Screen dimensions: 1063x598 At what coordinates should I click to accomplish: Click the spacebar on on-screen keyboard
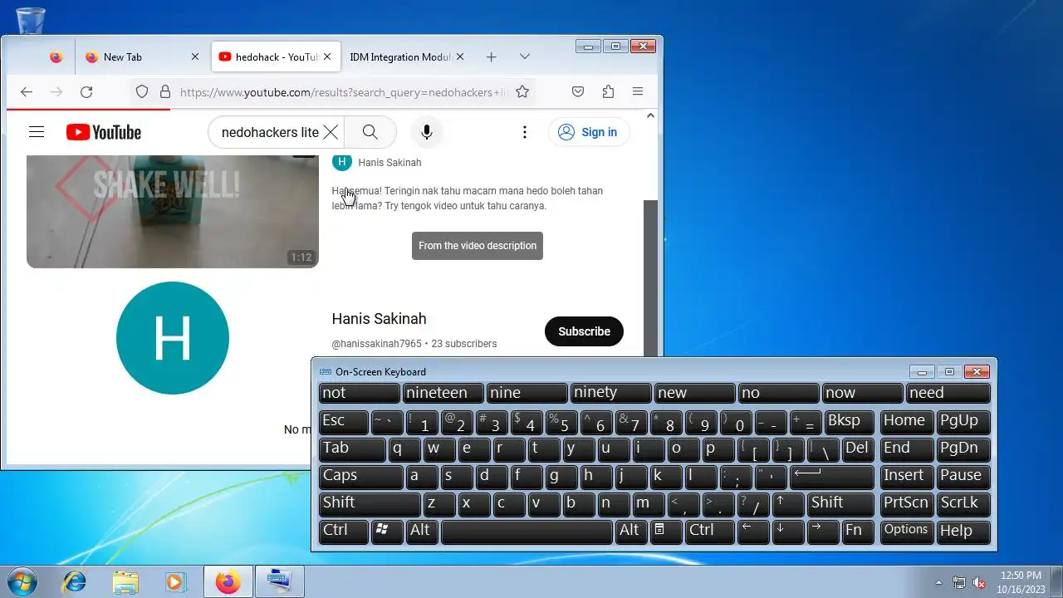point(527,531)
